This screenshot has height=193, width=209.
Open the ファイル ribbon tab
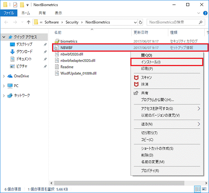tap(9, 13)
